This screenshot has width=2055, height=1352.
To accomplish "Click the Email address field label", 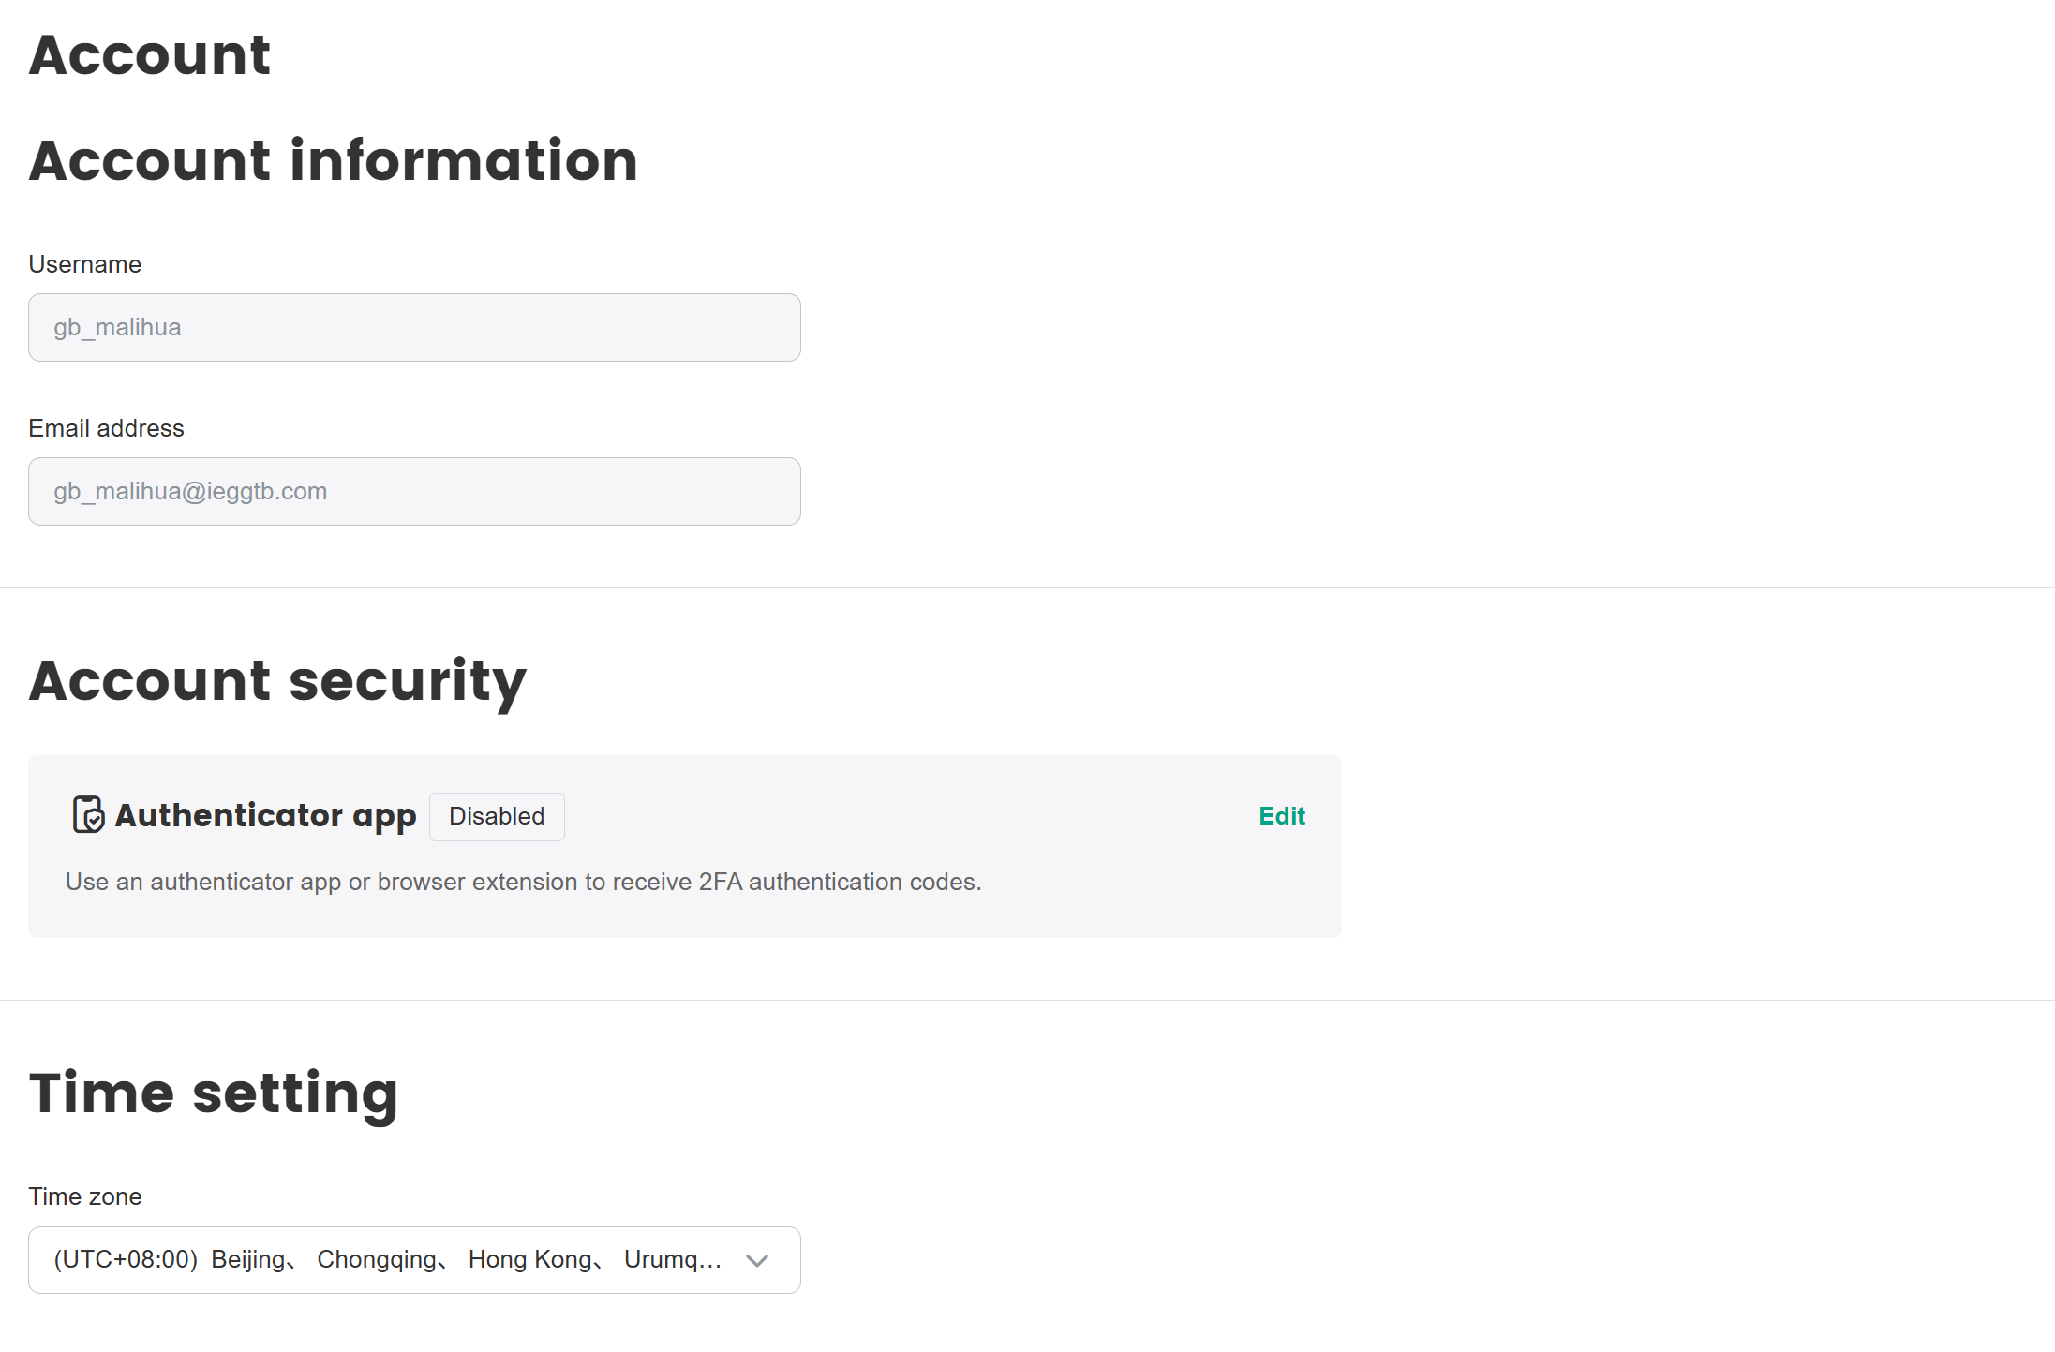I will tap(106, 428).
